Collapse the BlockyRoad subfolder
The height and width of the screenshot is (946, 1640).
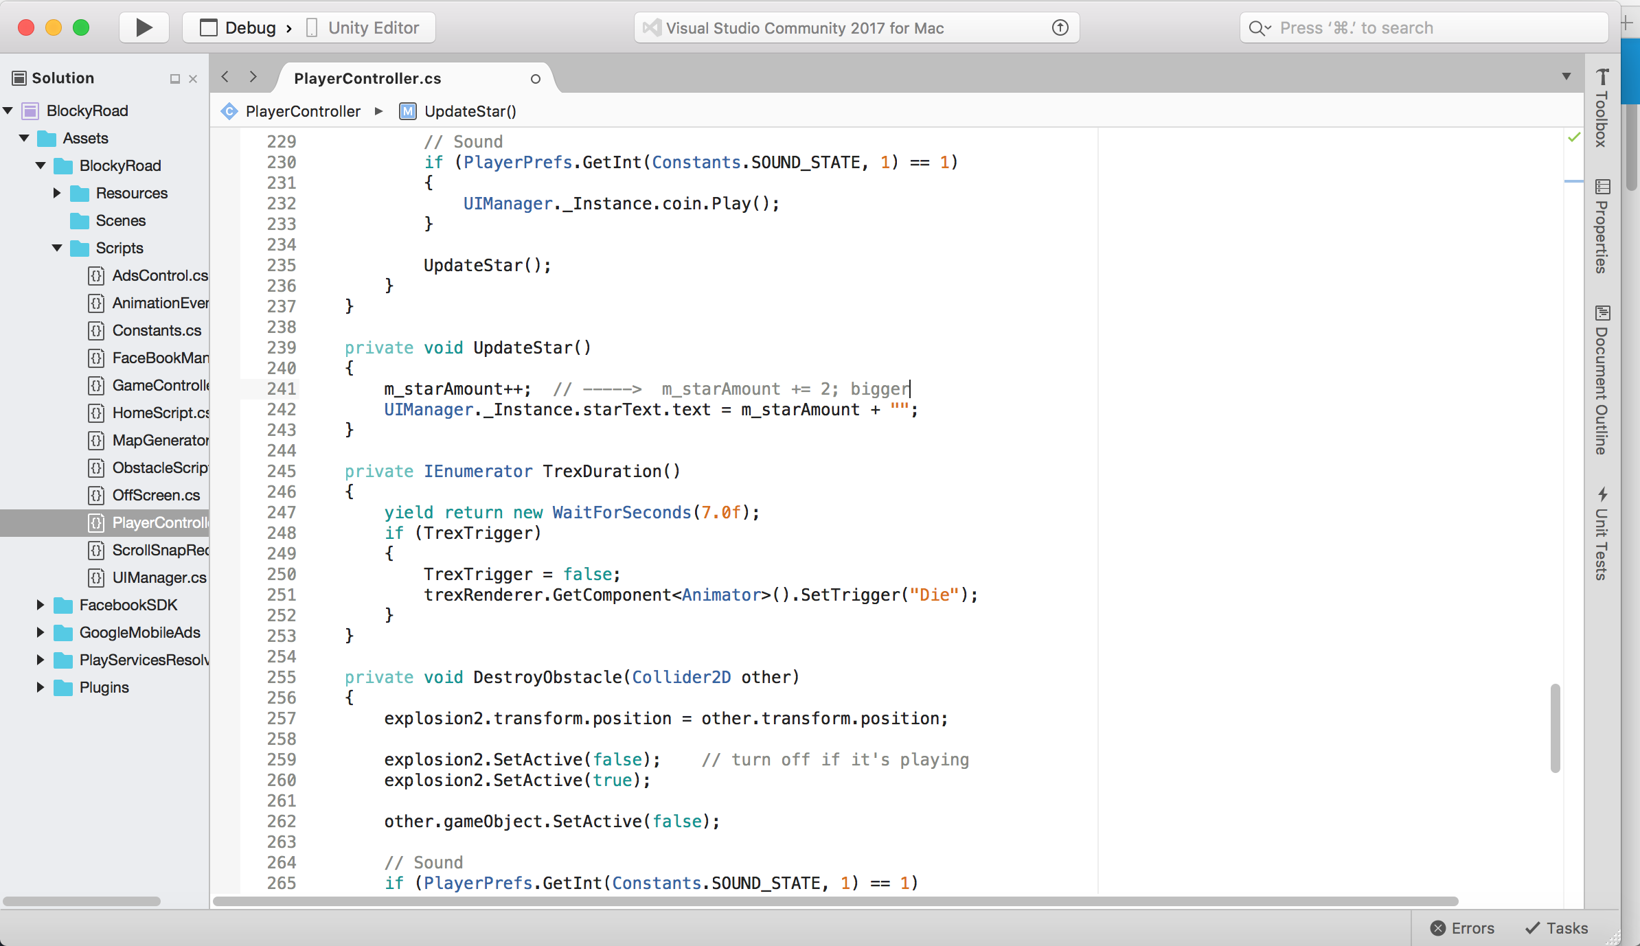[x=41, y=165]
